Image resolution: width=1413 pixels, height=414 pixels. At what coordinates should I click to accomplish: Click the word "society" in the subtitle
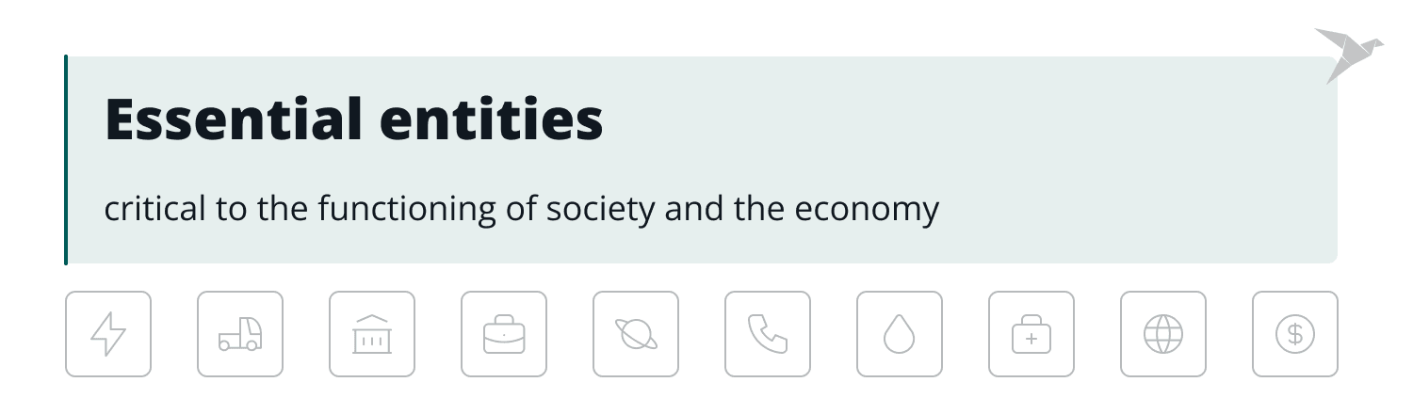pyautogui.click(x=600, y=210)
